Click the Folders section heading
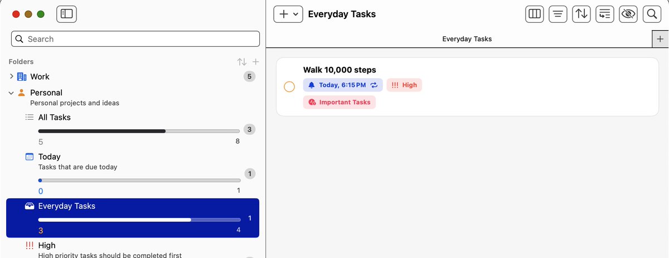The width and height of the screenshot is (669, 258). pyautogui.click(x=21, y=62)
